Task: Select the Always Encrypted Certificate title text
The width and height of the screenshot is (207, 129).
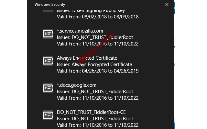Action: [87, 58]
